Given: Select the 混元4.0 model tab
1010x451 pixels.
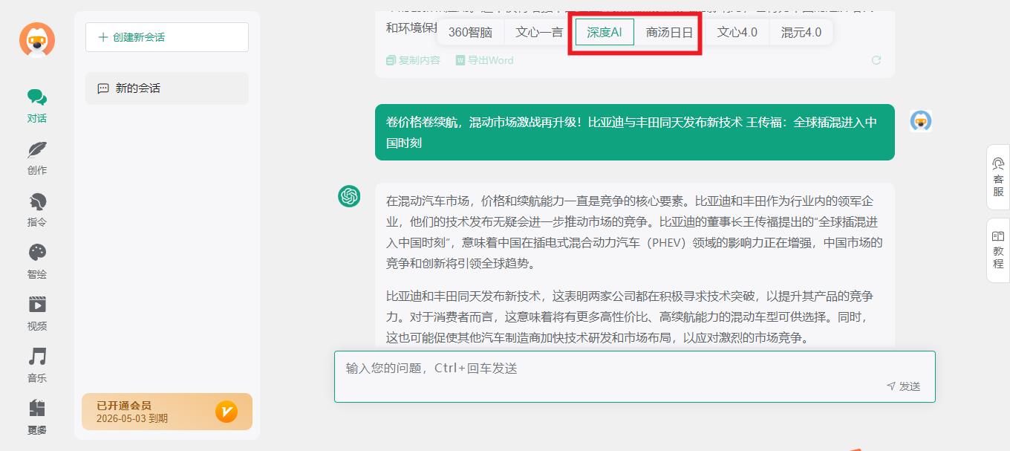Looking at the screenshot, I should (801, 32).
